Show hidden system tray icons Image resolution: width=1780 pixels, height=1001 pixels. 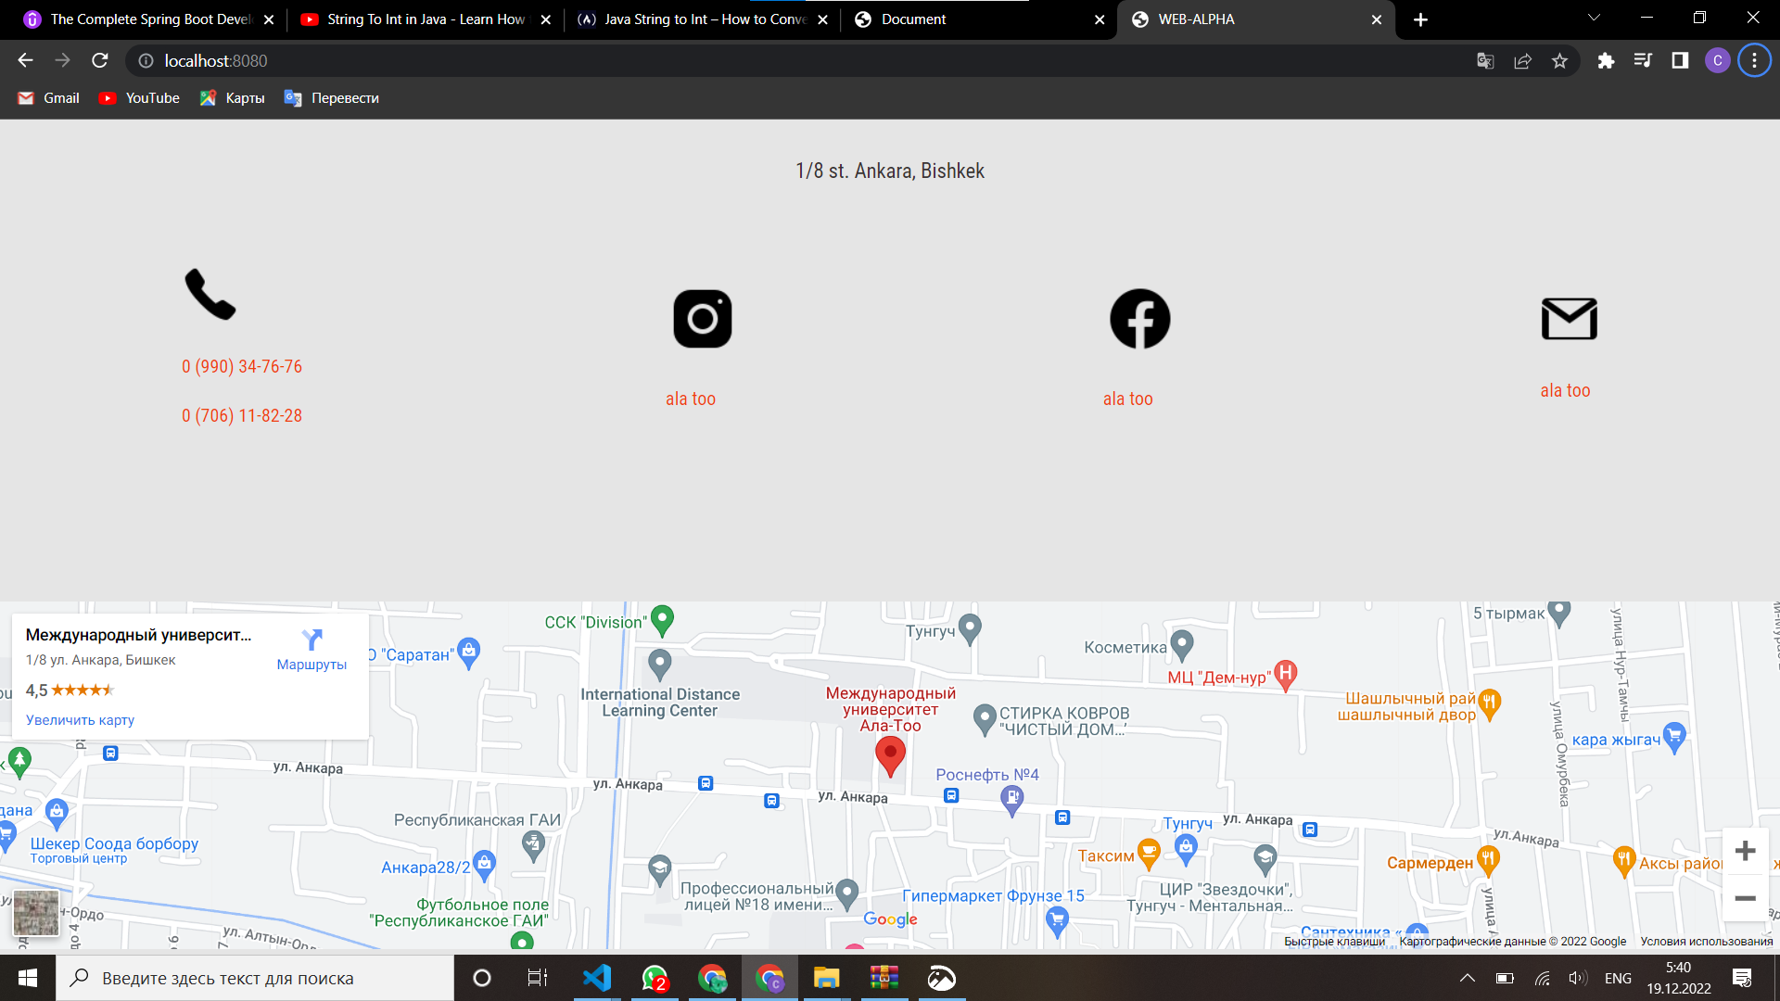click(1467, 978)
